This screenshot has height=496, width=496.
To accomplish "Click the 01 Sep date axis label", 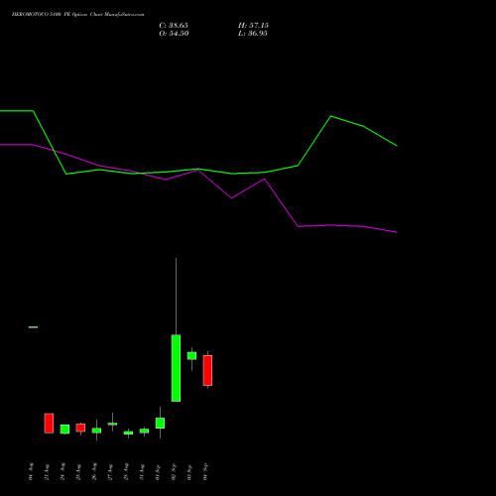I will click(158, 472).
